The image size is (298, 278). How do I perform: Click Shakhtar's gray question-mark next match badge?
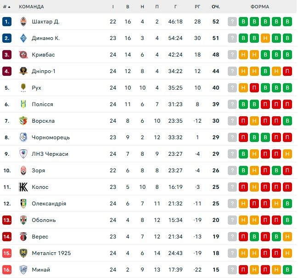click(x=232, y=22)
